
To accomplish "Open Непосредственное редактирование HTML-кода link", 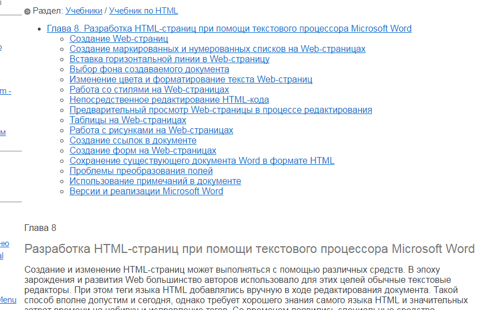I will pyautogui.click(x=169, y=100).
